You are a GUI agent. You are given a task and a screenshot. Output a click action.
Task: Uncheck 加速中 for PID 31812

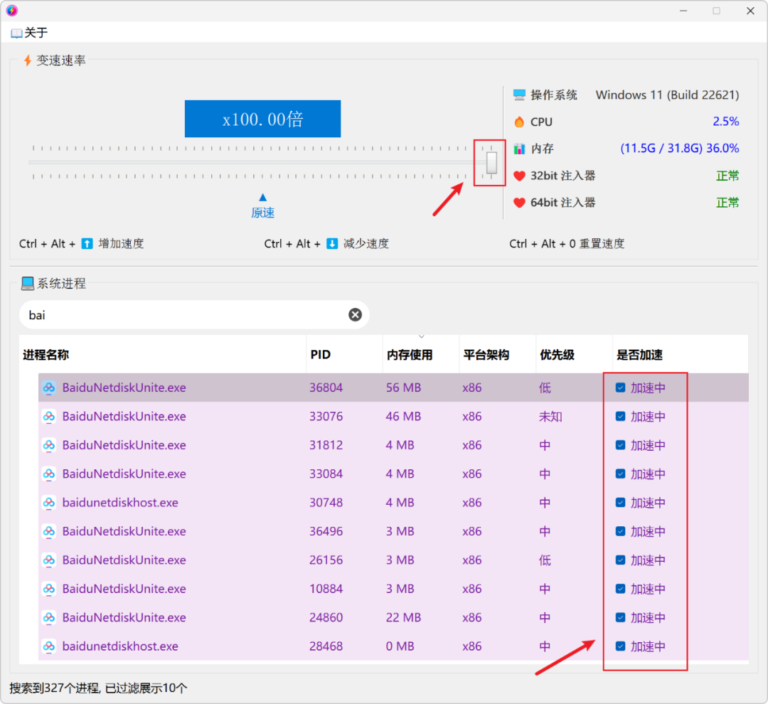(620, 445)
